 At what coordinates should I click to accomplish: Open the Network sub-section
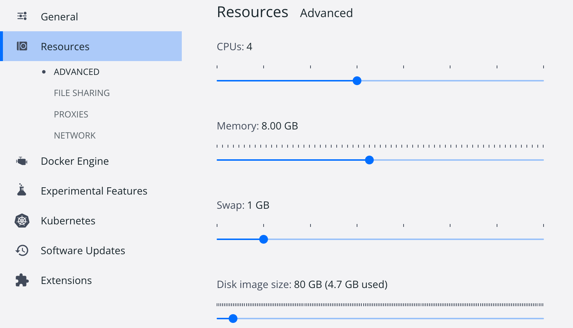(75, 136)
